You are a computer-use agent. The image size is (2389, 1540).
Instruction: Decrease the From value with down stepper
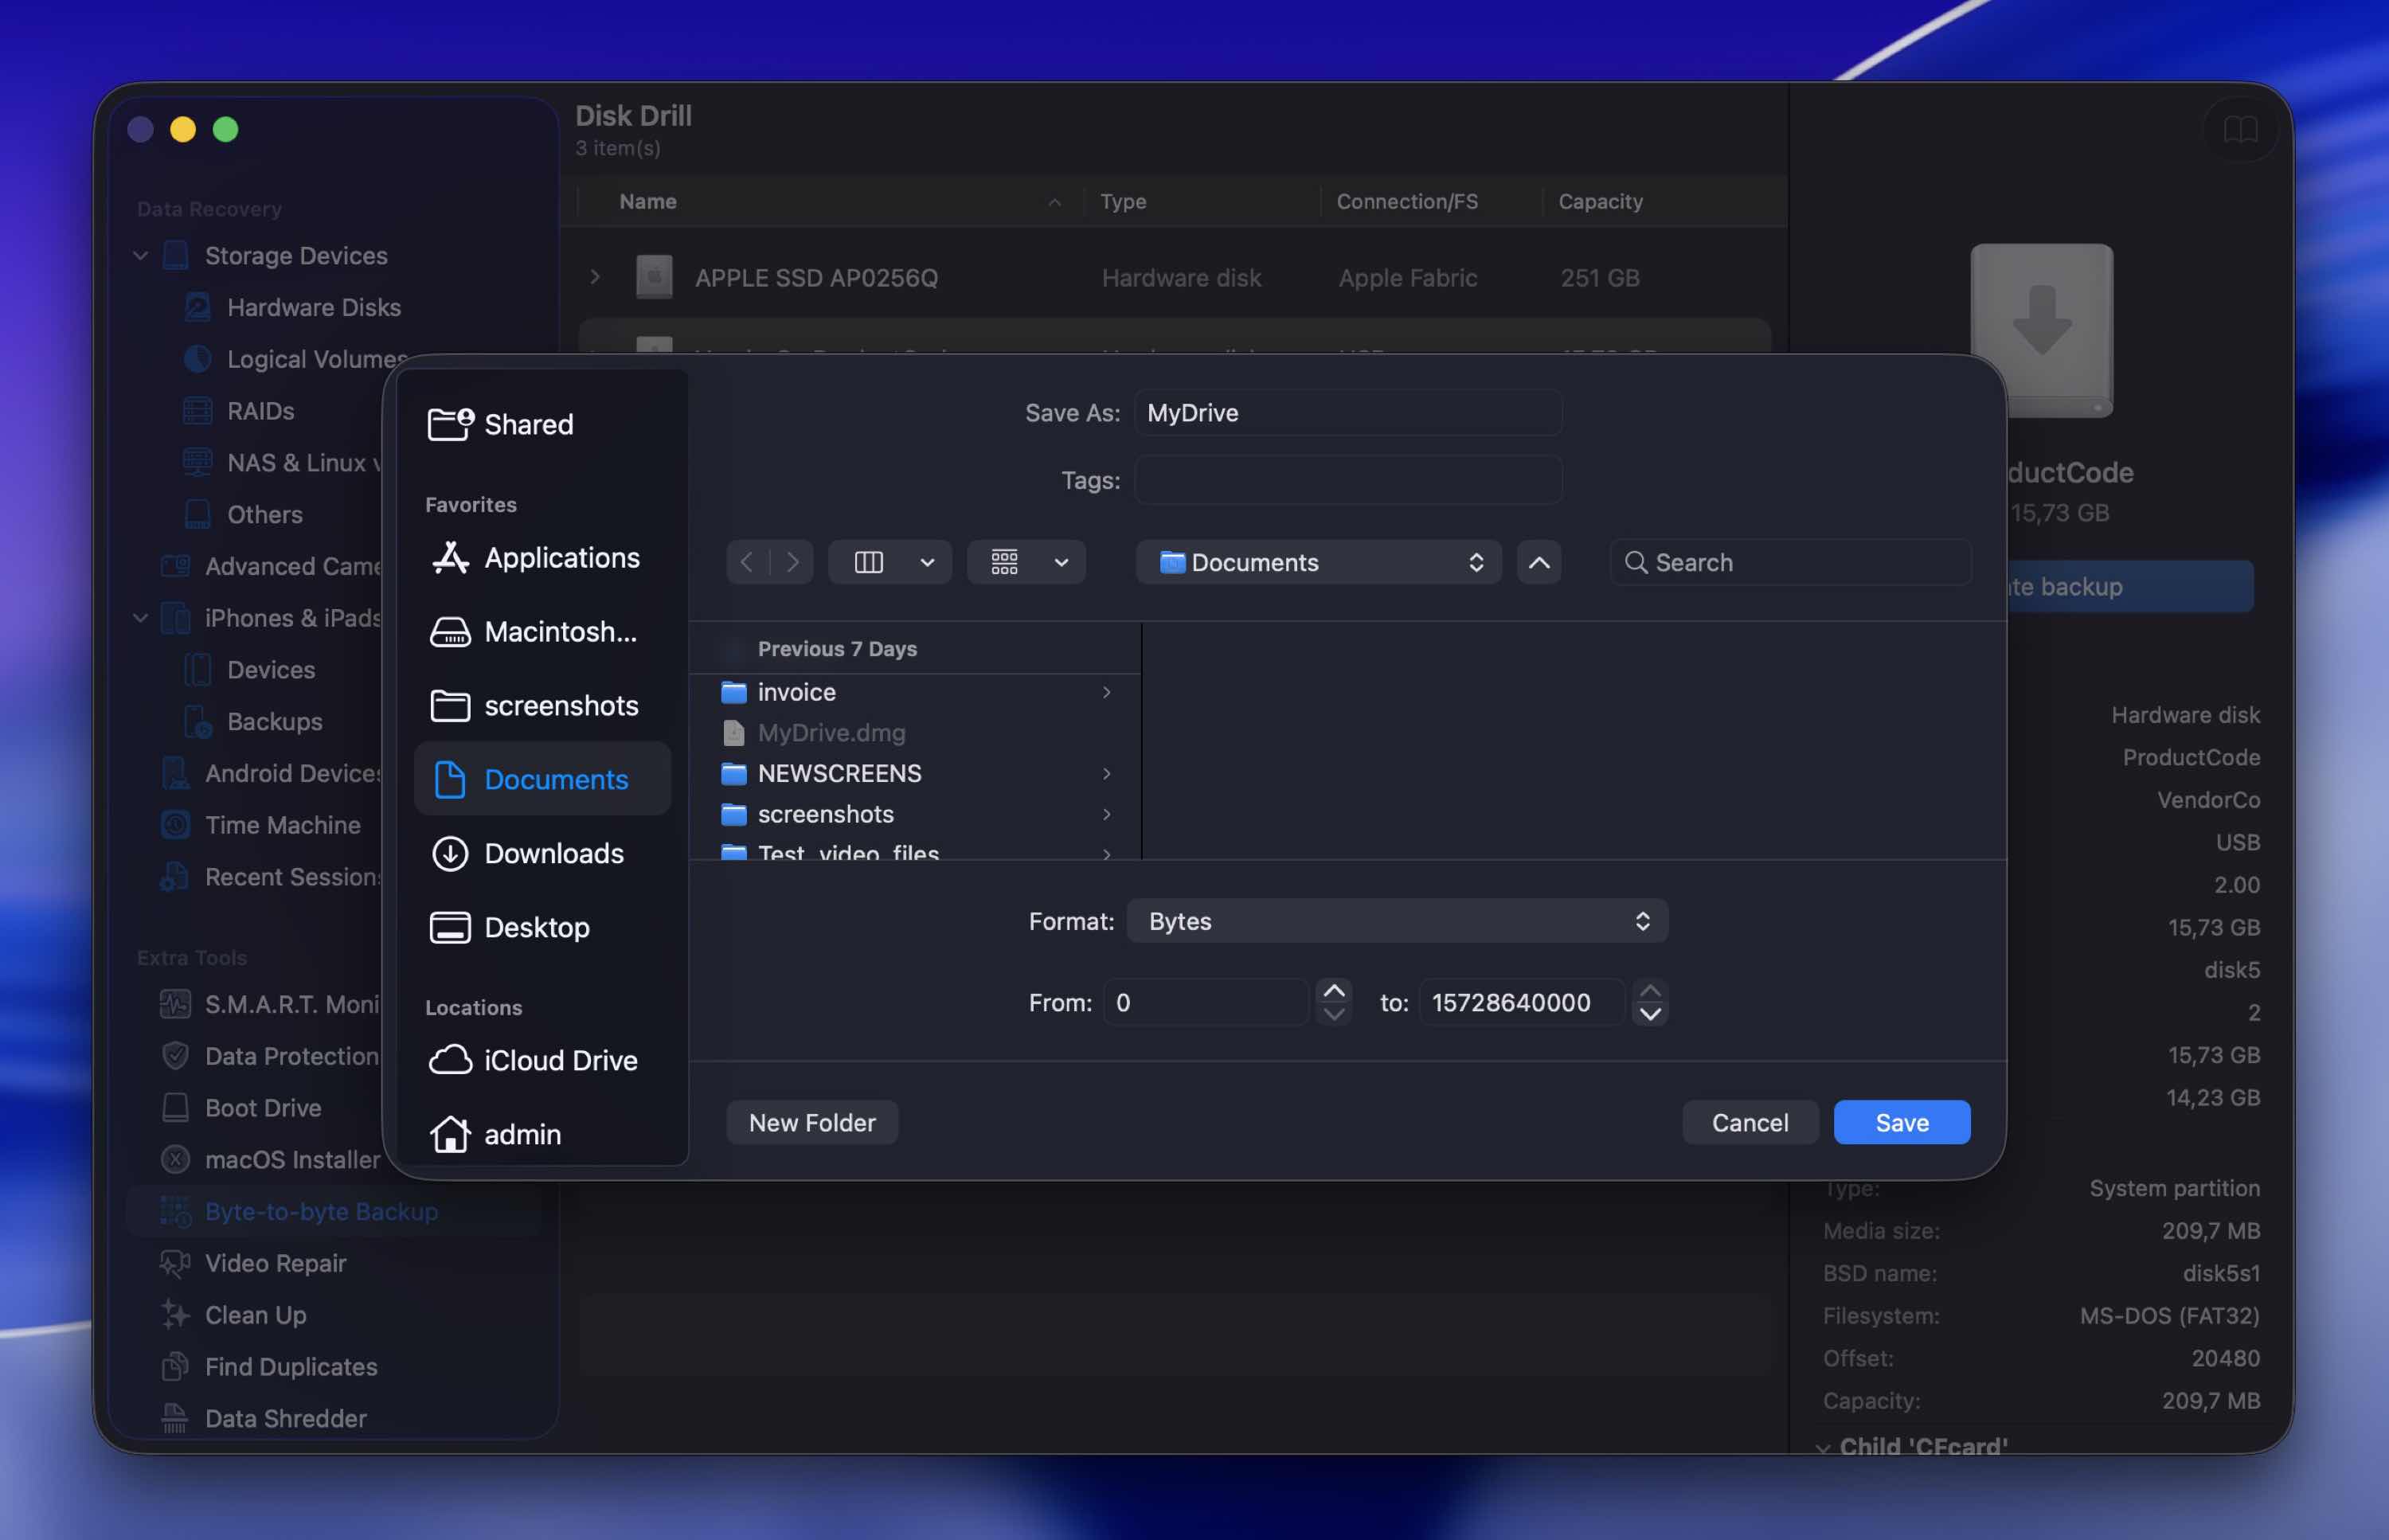click(x=1333, y=1014)
